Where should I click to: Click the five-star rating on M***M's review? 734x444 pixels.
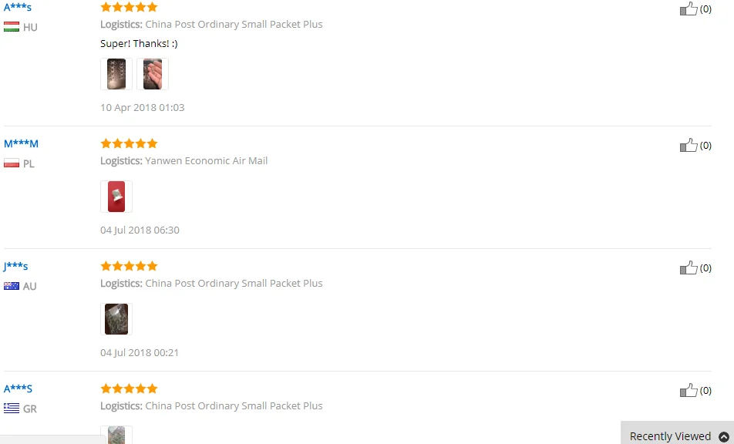130,143
